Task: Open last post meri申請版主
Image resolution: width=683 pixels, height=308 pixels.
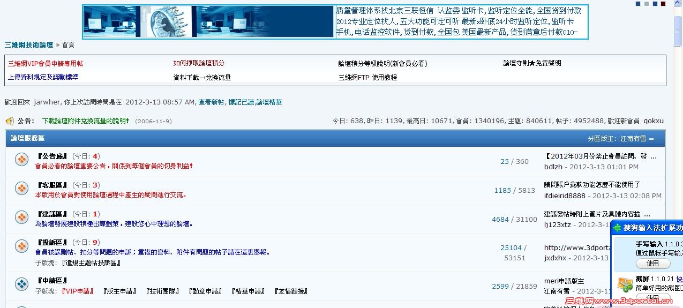Action: (564, 281)
